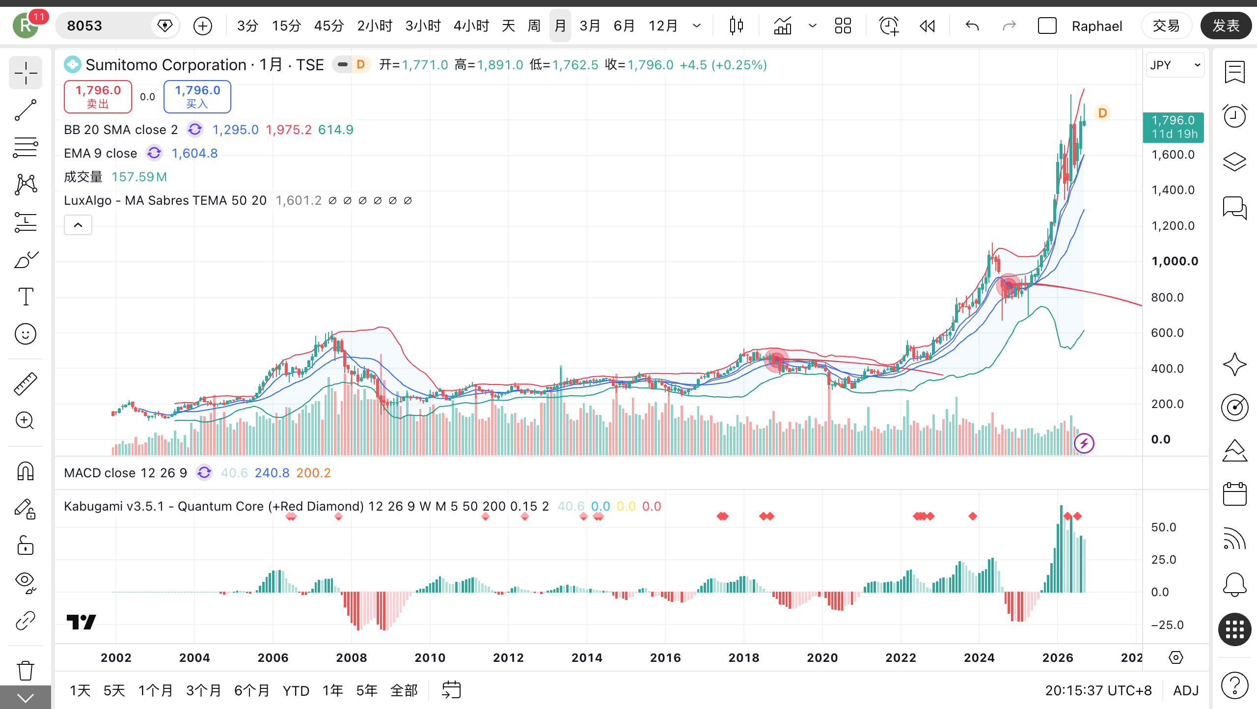Screen dimensions: 1257x709
Task: Open the layout templates grid
Action: 843,26
